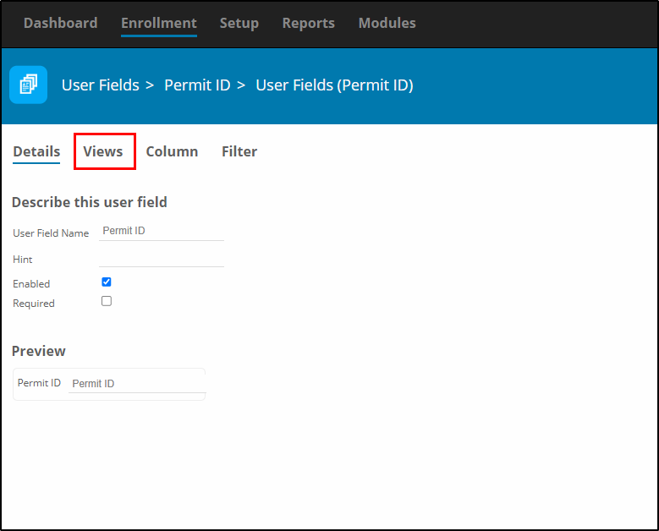Switch to the Views tab
This screenshot has width=659, height=531.
click(x=103, y=151)
